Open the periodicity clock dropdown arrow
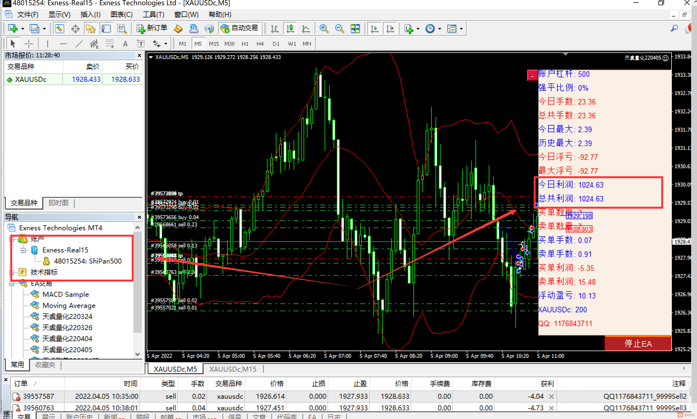This screenshot has height=419, width=697. tap(439, 29)
